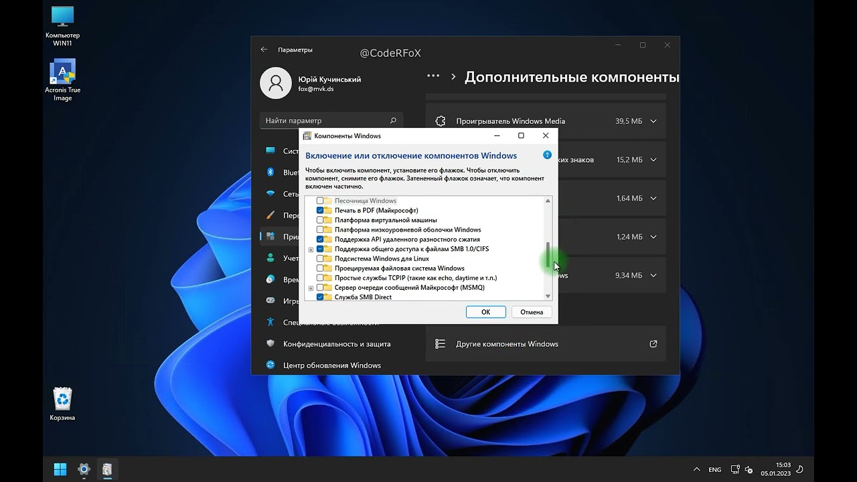Click the features list scrollbar thumb

[x=548, y=255]
